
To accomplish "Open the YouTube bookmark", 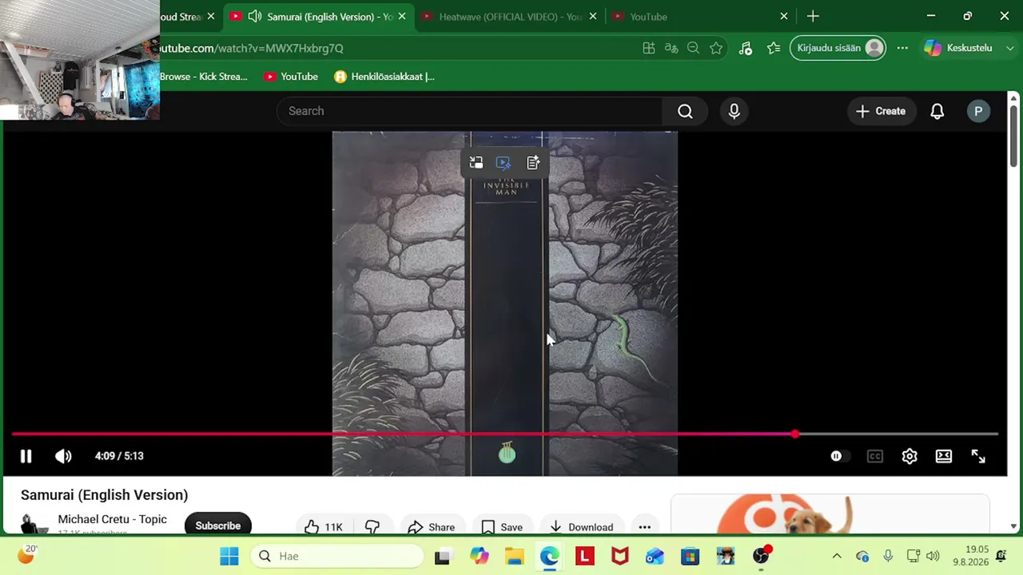I will 291,77.
